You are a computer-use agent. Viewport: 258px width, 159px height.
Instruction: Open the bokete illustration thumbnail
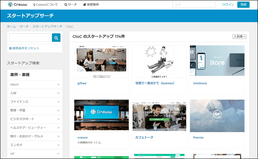click(159, 62)
